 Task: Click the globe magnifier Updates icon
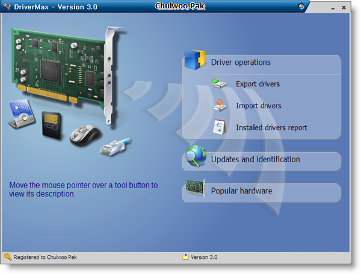tap(196, 156)
